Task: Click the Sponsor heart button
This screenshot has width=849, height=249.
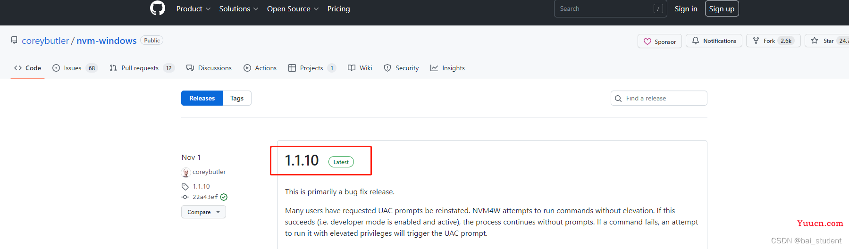Action: coord(659,41)
